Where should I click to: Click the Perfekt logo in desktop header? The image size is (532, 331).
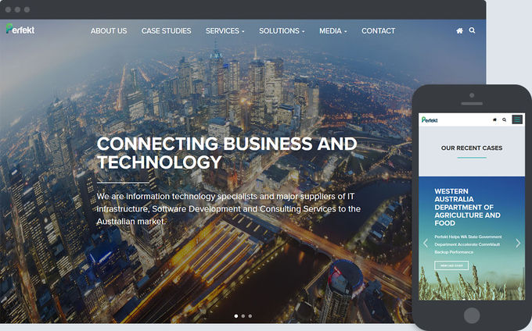[20, 29]
